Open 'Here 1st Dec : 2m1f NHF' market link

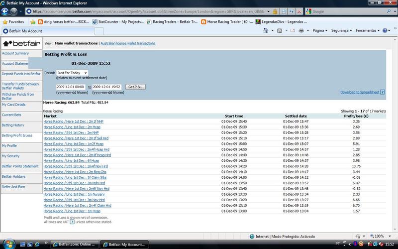coord(74,122)
